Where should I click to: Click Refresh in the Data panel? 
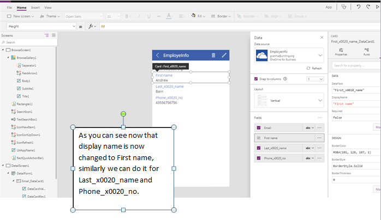tap(314, 68)
